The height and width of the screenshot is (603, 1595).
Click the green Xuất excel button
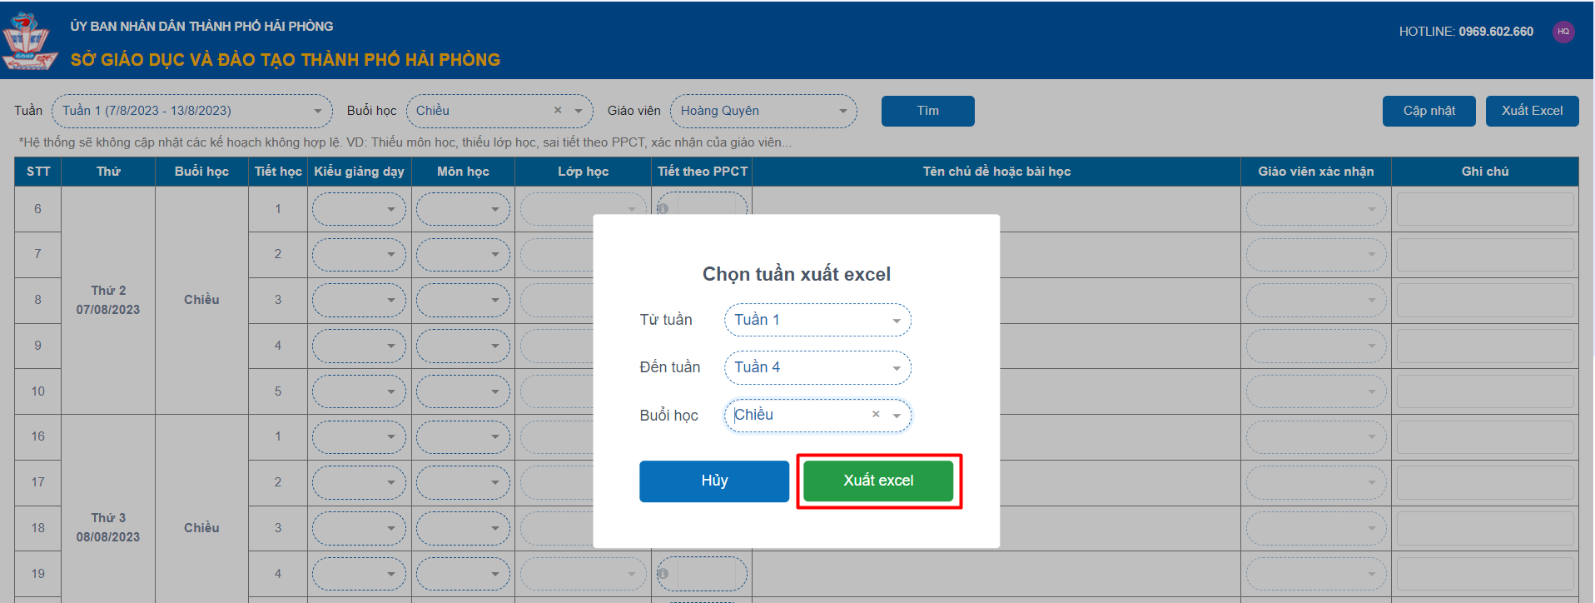[x=878, y=481]
